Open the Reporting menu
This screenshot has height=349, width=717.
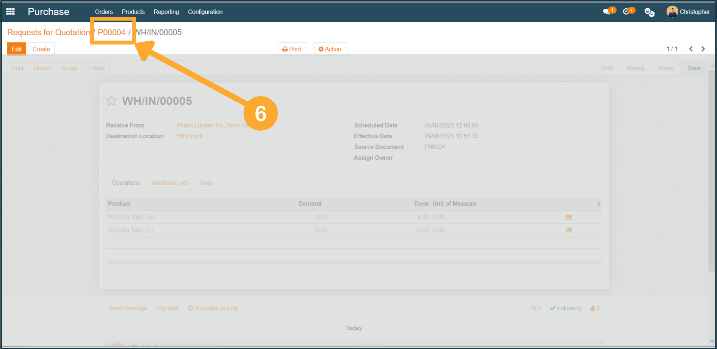[166, 12]
